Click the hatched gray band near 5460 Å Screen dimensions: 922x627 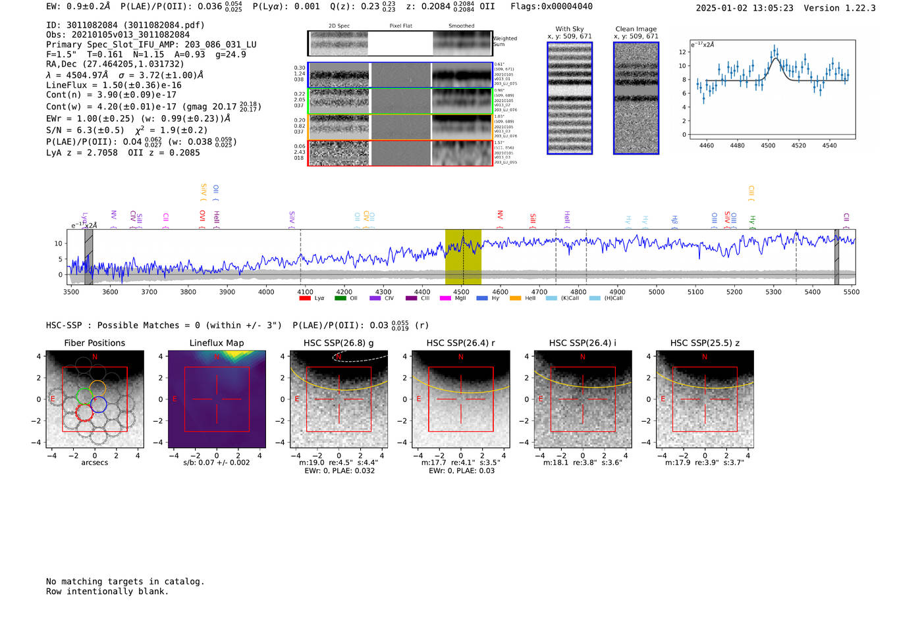(x=836, y=257)
